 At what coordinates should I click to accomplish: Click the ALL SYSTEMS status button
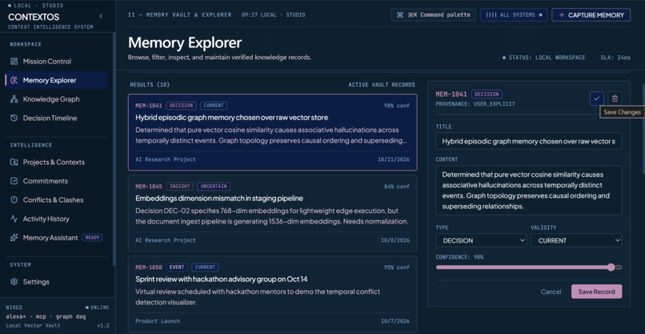tap(514, 15)
